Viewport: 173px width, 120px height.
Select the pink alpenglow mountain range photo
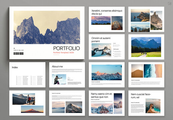(107, 72)
